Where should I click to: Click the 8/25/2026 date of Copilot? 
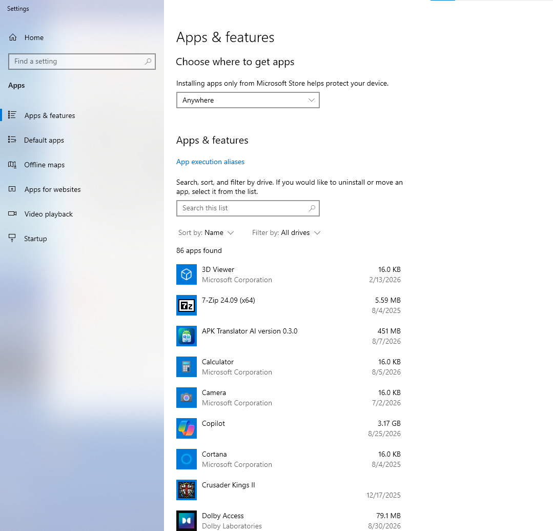click(384, 434)
